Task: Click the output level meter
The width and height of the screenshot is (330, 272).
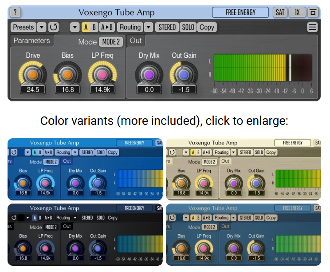Action: (x=263, y=68)
